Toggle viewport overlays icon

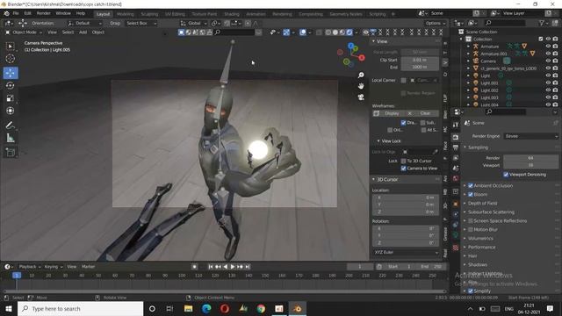[x=303, y=32]
